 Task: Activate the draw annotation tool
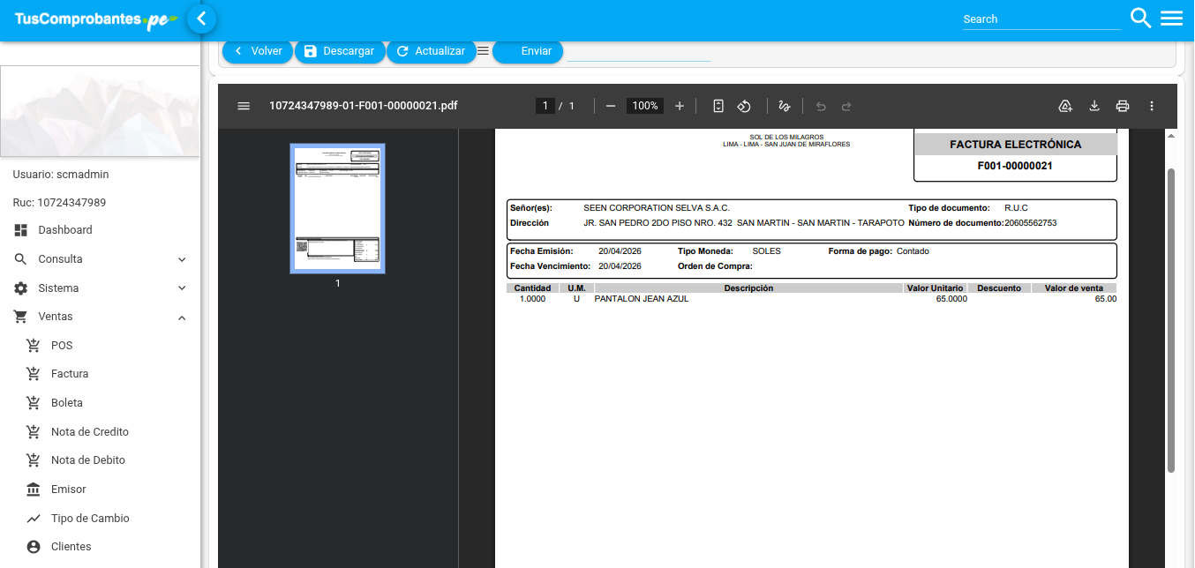pyautogui.click(x=785, y=106)
